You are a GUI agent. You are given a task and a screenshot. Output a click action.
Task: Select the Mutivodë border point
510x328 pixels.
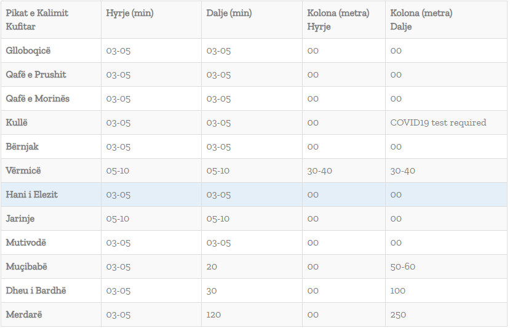click(26, 242)
